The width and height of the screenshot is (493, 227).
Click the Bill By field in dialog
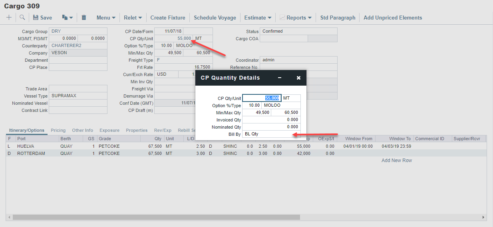(x=271, y=134)
